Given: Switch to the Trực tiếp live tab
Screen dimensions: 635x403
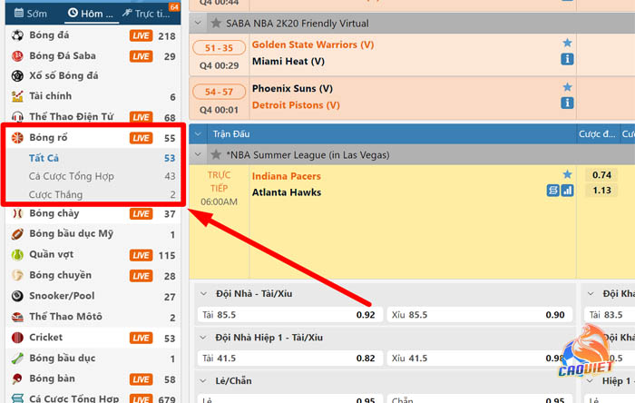Looking at the screenshot, I should [x=147, y=14].
